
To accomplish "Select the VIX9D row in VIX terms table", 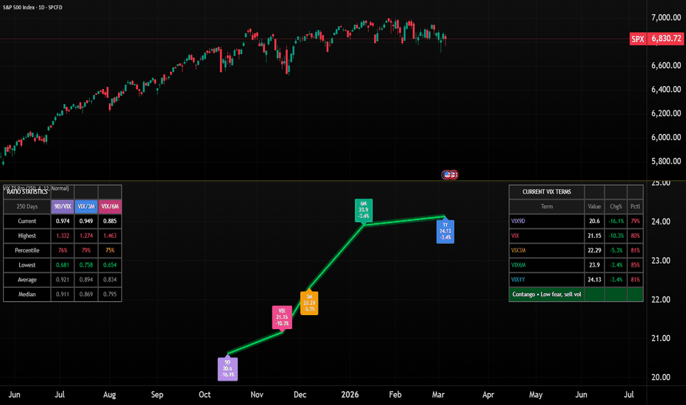I will [x=546, y=221].
